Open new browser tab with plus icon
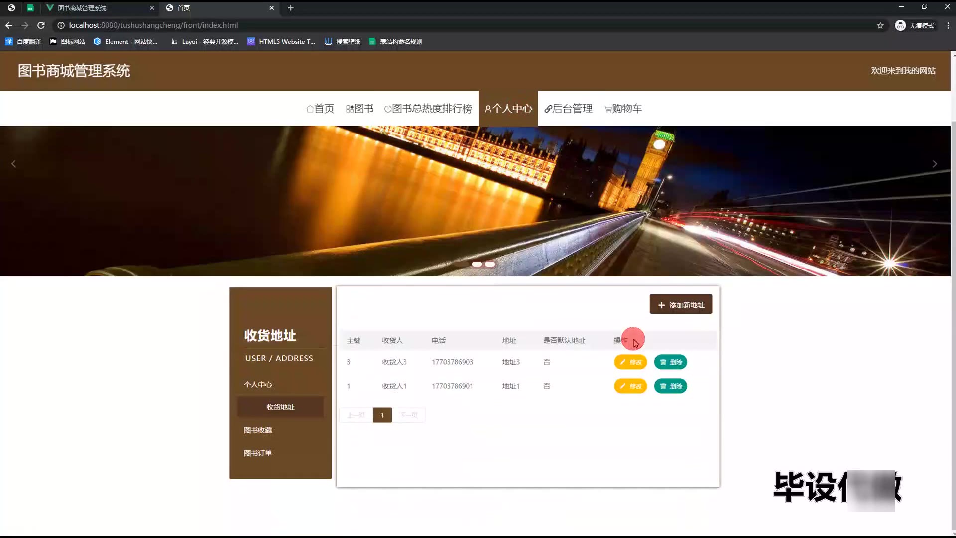 [x=291, y=8]
